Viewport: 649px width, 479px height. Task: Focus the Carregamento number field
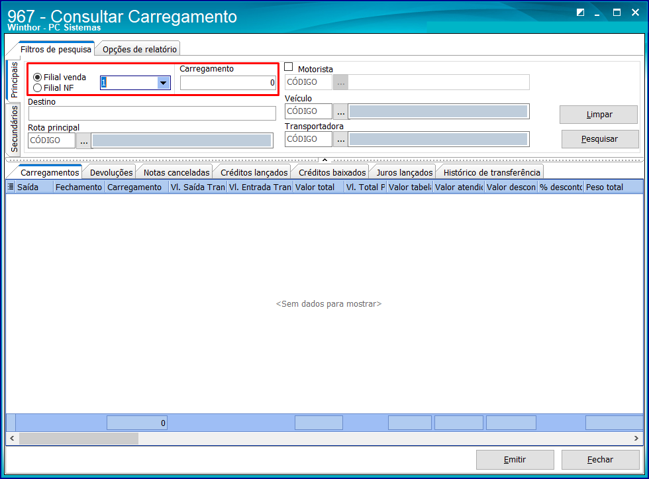pyautogui.click(x=228, y=83)
